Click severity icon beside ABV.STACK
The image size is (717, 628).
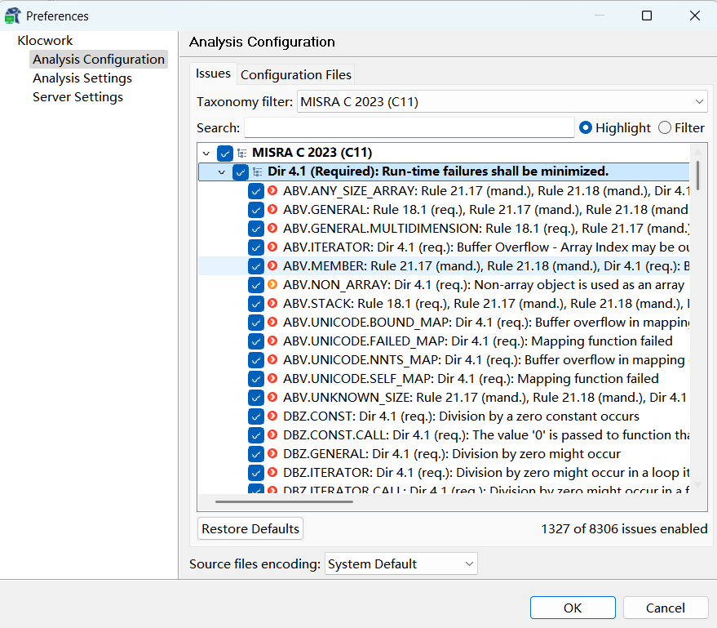point(272,303)
